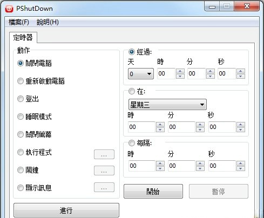The height and width of the screenshot is (218, 264).
Task: Select the 在 timer mode
Action: point(137,91)
